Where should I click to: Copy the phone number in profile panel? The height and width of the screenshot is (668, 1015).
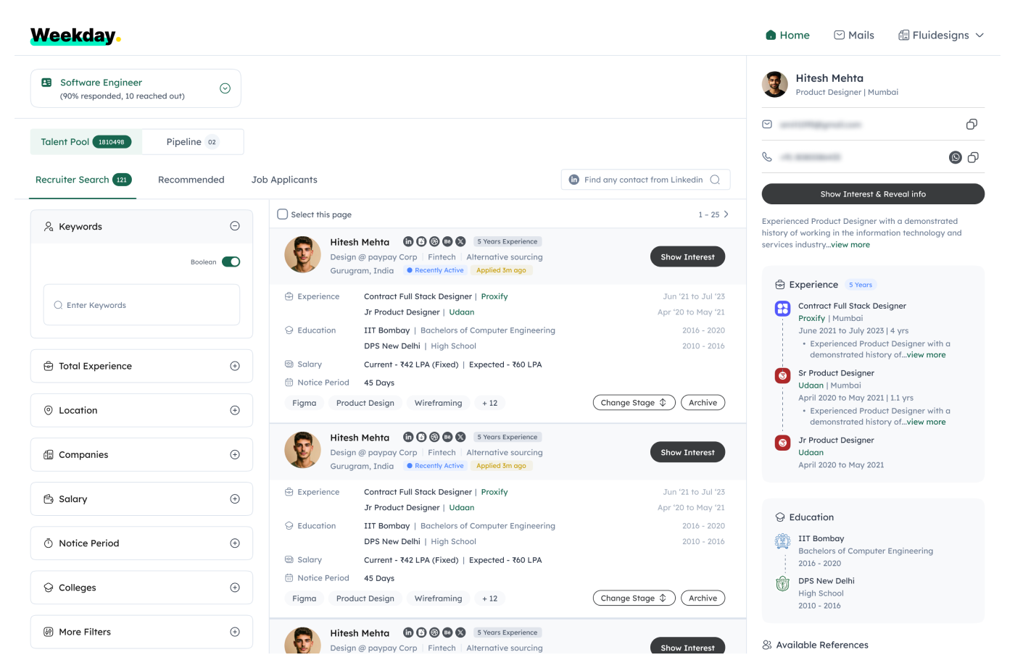coord(973,157)
